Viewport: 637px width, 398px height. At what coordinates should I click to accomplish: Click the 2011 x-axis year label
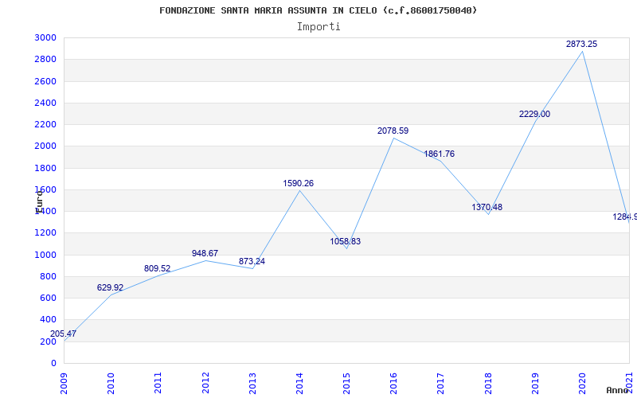point(158,383)
